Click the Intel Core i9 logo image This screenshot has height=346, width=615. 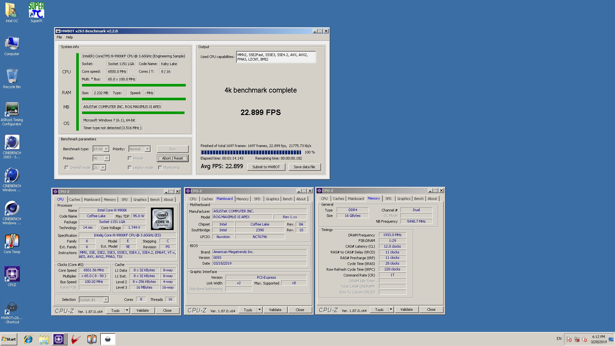(162, 219)
